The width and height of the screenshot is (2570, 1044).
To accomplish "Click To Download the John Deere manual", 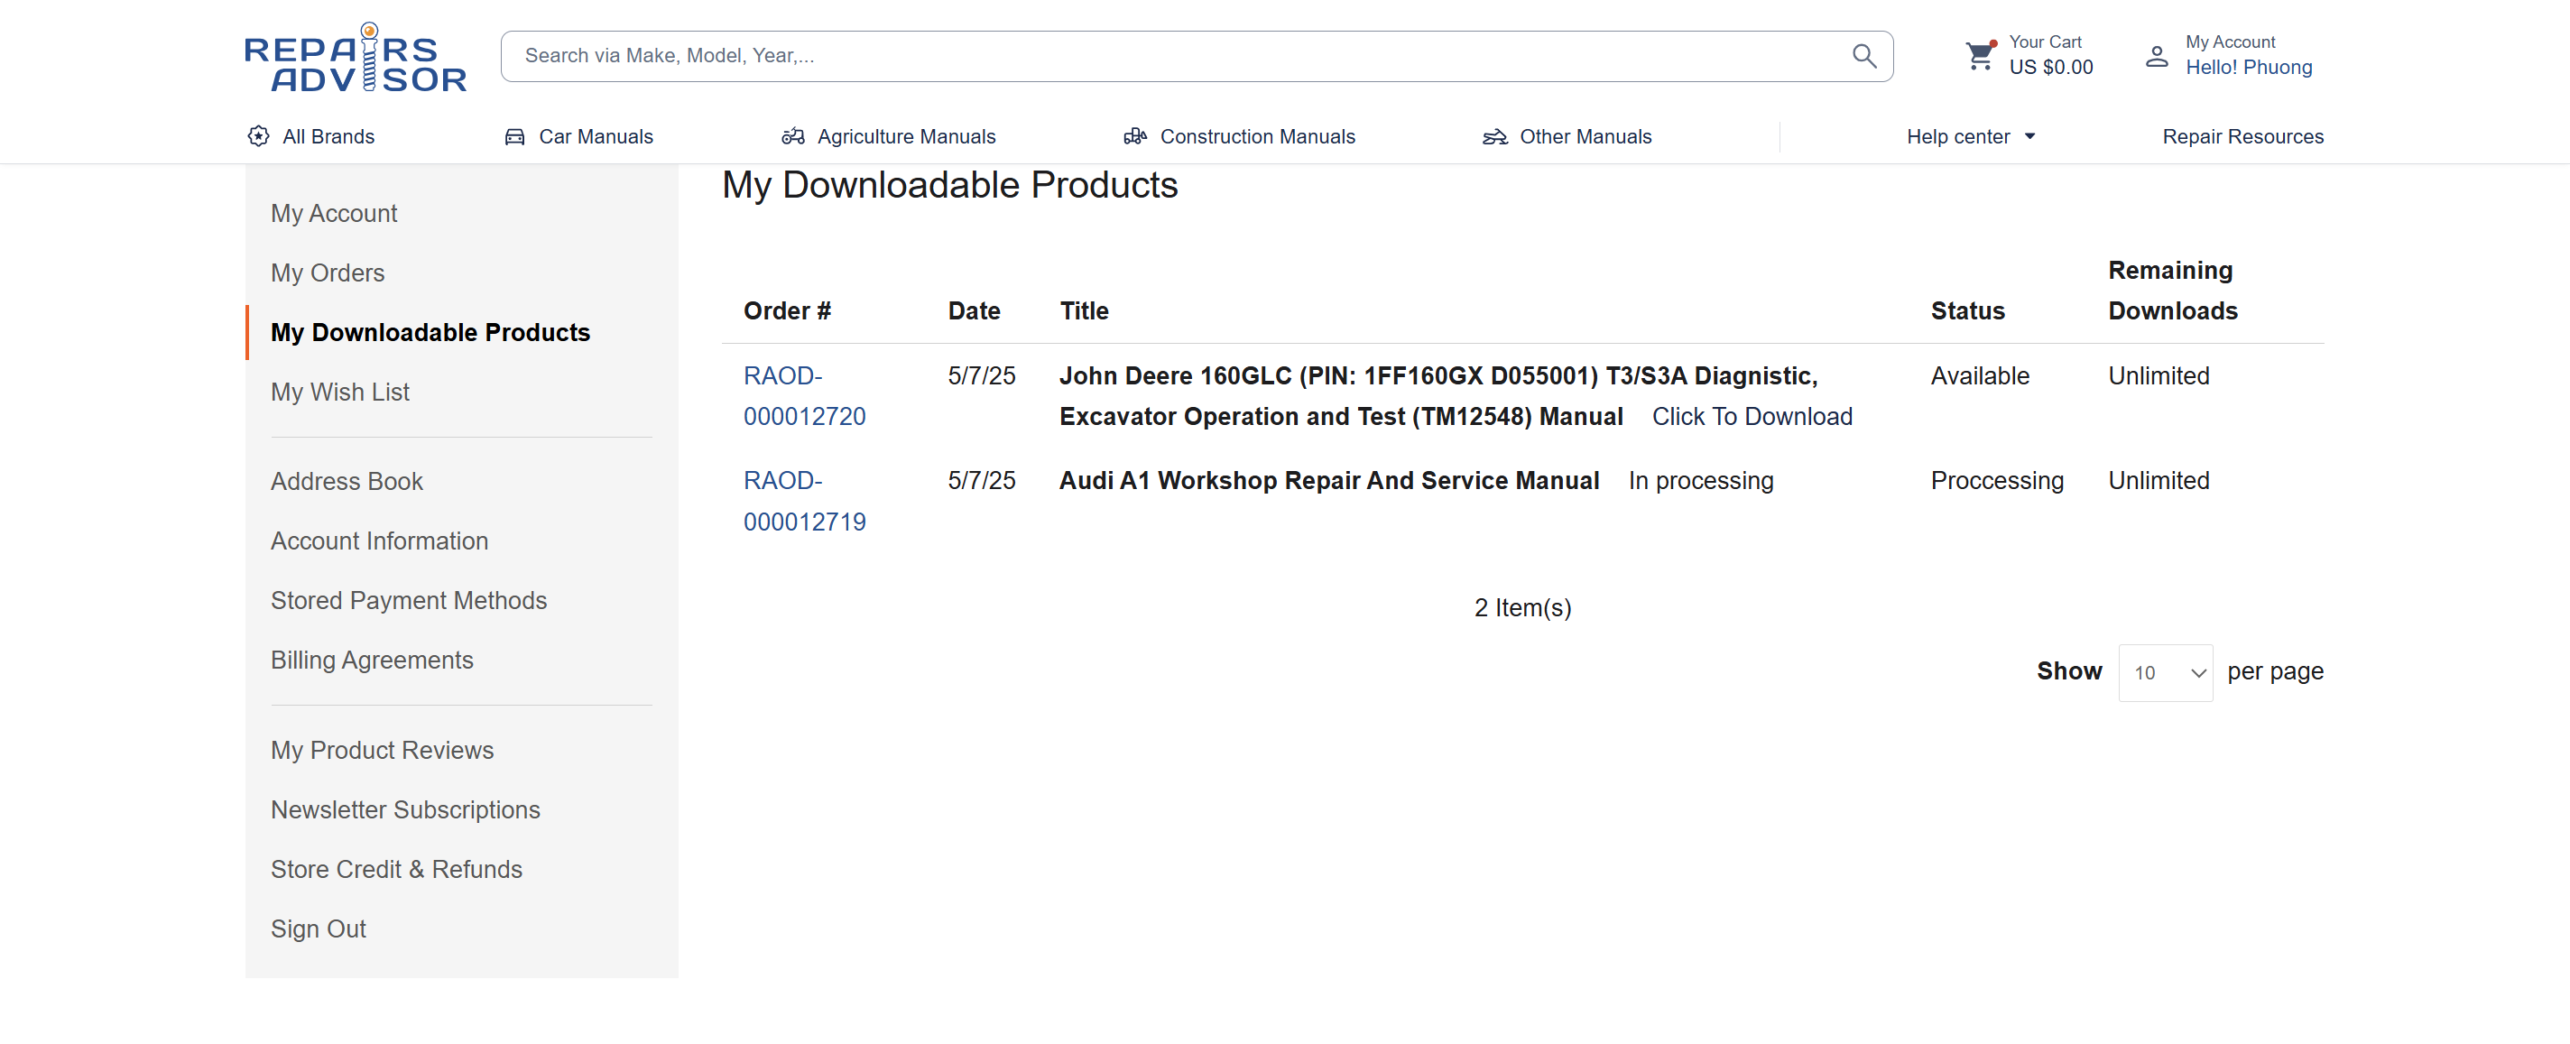I will [1752, 417].
